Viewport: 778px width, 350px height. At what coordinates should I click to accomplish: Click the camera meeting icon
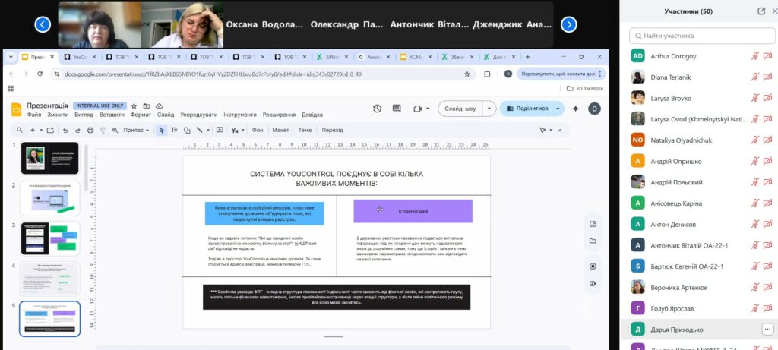click(x=417, y=108)
